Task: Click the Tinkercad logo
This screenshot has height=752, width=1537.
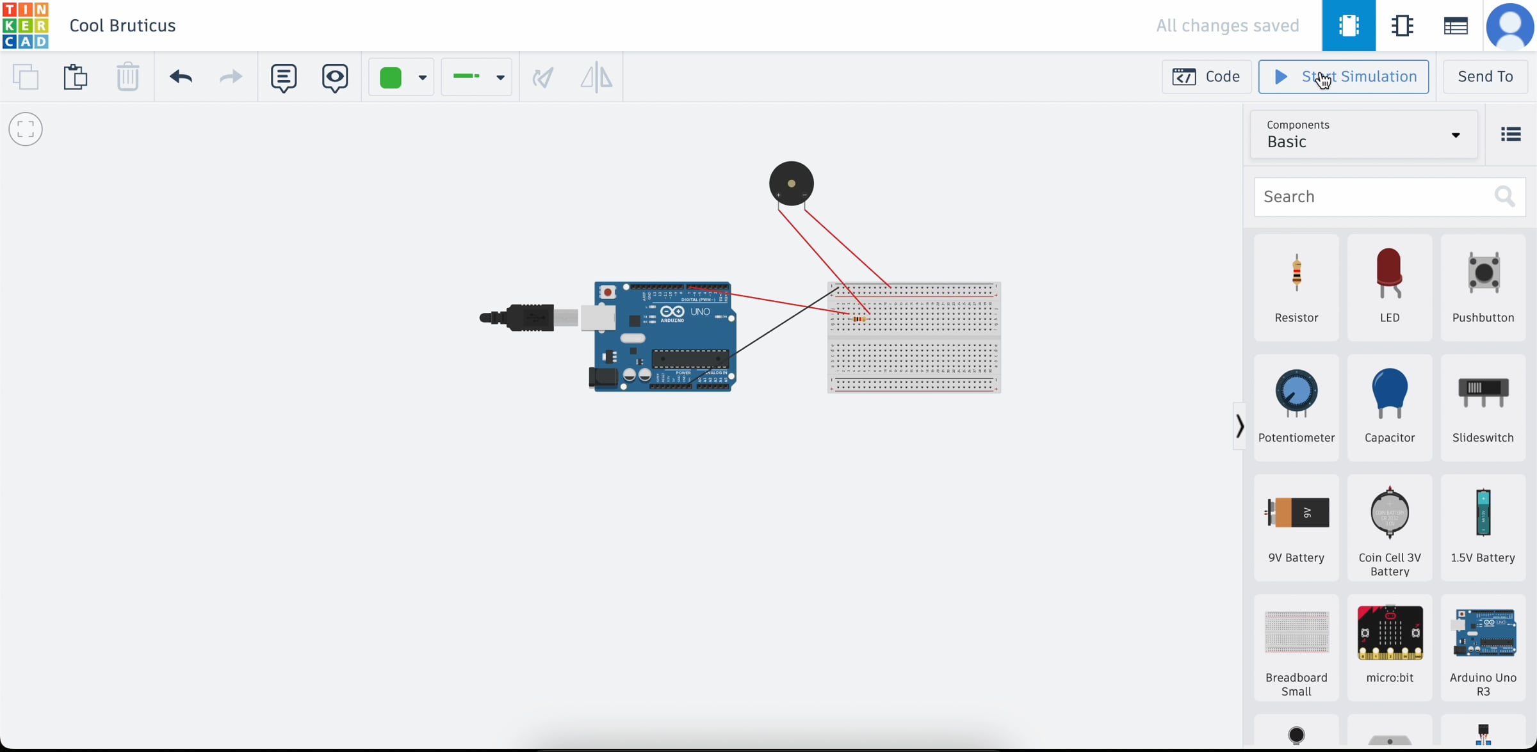Action: (26, 26)
